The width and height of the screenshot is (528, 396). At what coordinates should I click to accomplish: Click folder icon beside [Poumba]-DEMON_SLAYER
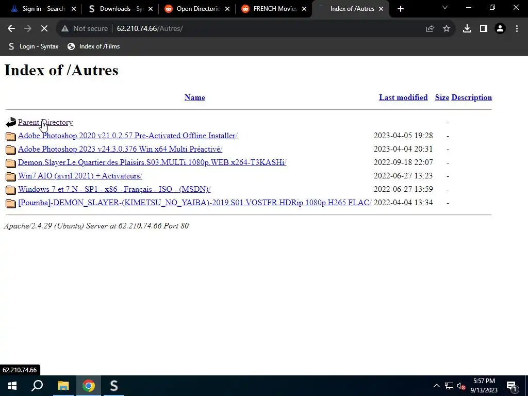[11, 203]
